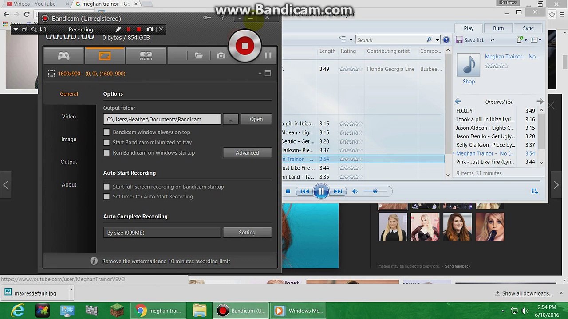Click the dashed area selection icon beside 1600x900
This screenshot has width=568, height=319.
(x=51, y=74)
